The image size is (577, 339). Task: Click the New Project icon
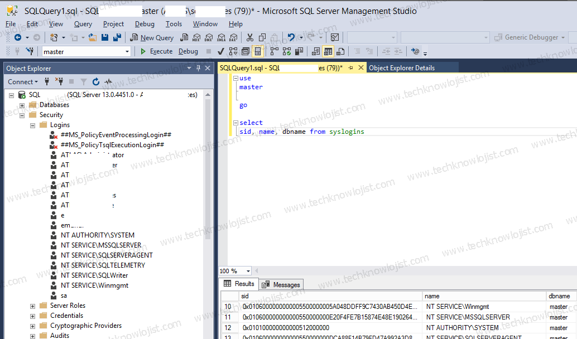click(54, 37)
